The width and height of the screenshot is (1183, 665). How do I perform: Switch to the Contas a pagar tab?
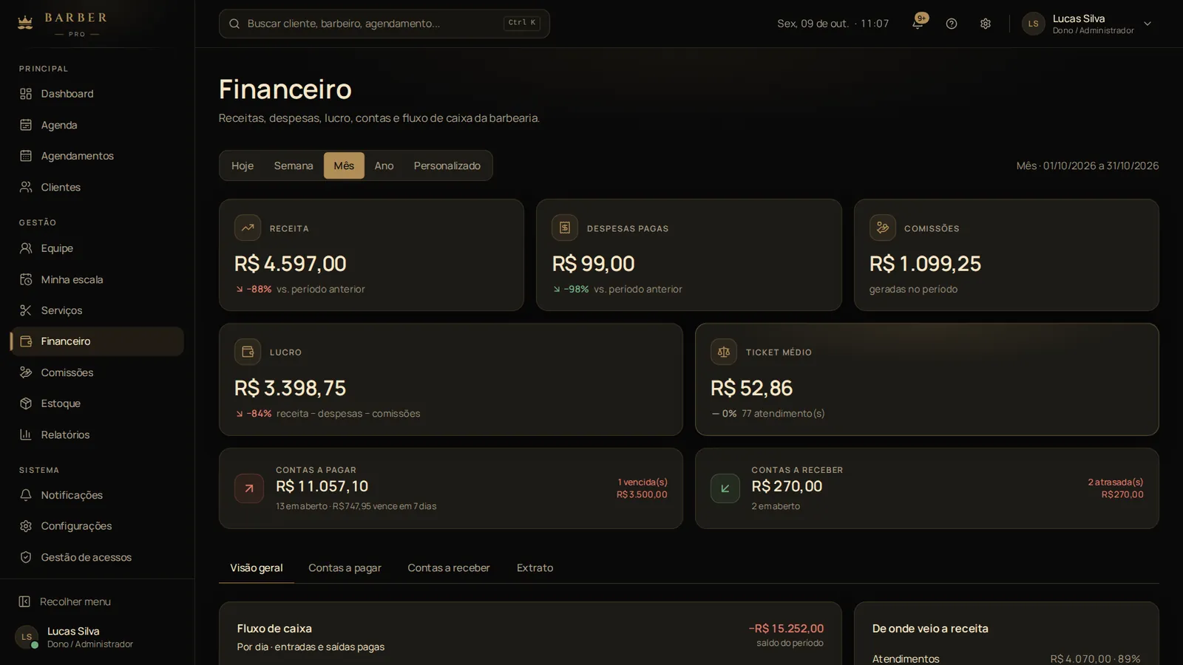[345, 567]
